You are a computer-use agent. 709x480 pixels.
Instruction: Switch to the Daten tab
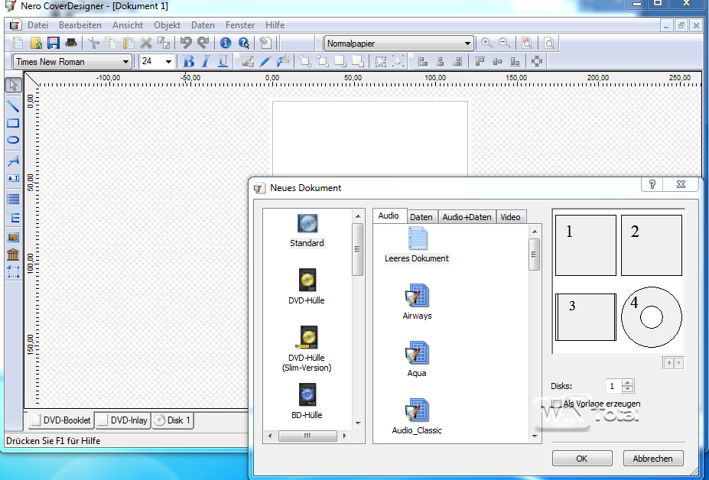click(x=421, y=217)
